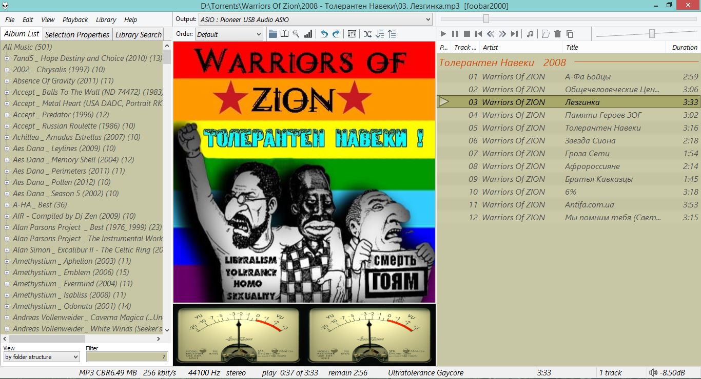Expand the 'Absence Of Gravity (2011)' node
Image resolution: width=701 pixels, height=379 pixels.
pos(7,81)
